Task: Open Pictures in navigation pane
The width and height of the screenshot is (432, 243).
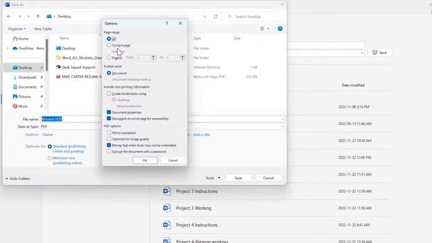Action: click(22, 97)
